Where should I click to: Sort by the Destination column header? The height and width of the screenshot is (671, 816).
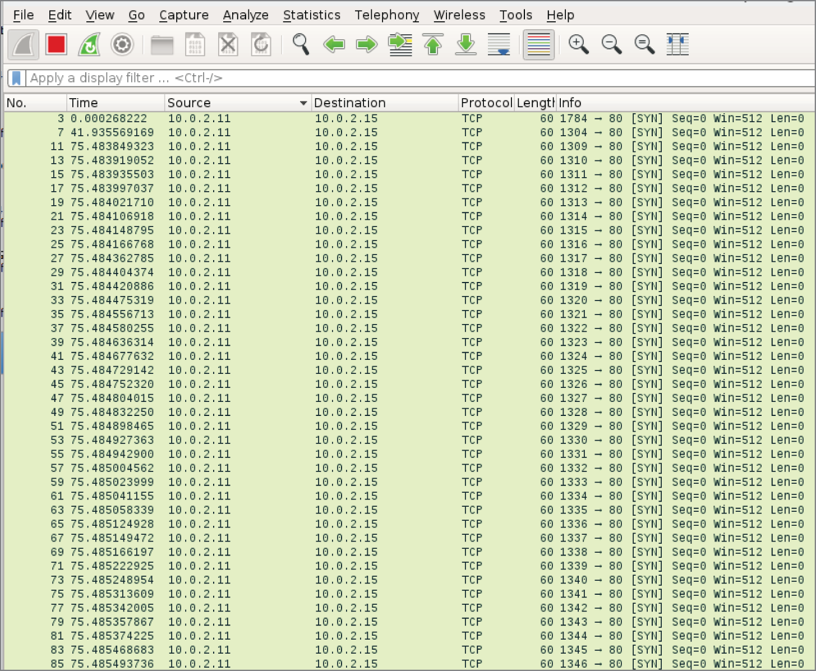click(385, 103)
